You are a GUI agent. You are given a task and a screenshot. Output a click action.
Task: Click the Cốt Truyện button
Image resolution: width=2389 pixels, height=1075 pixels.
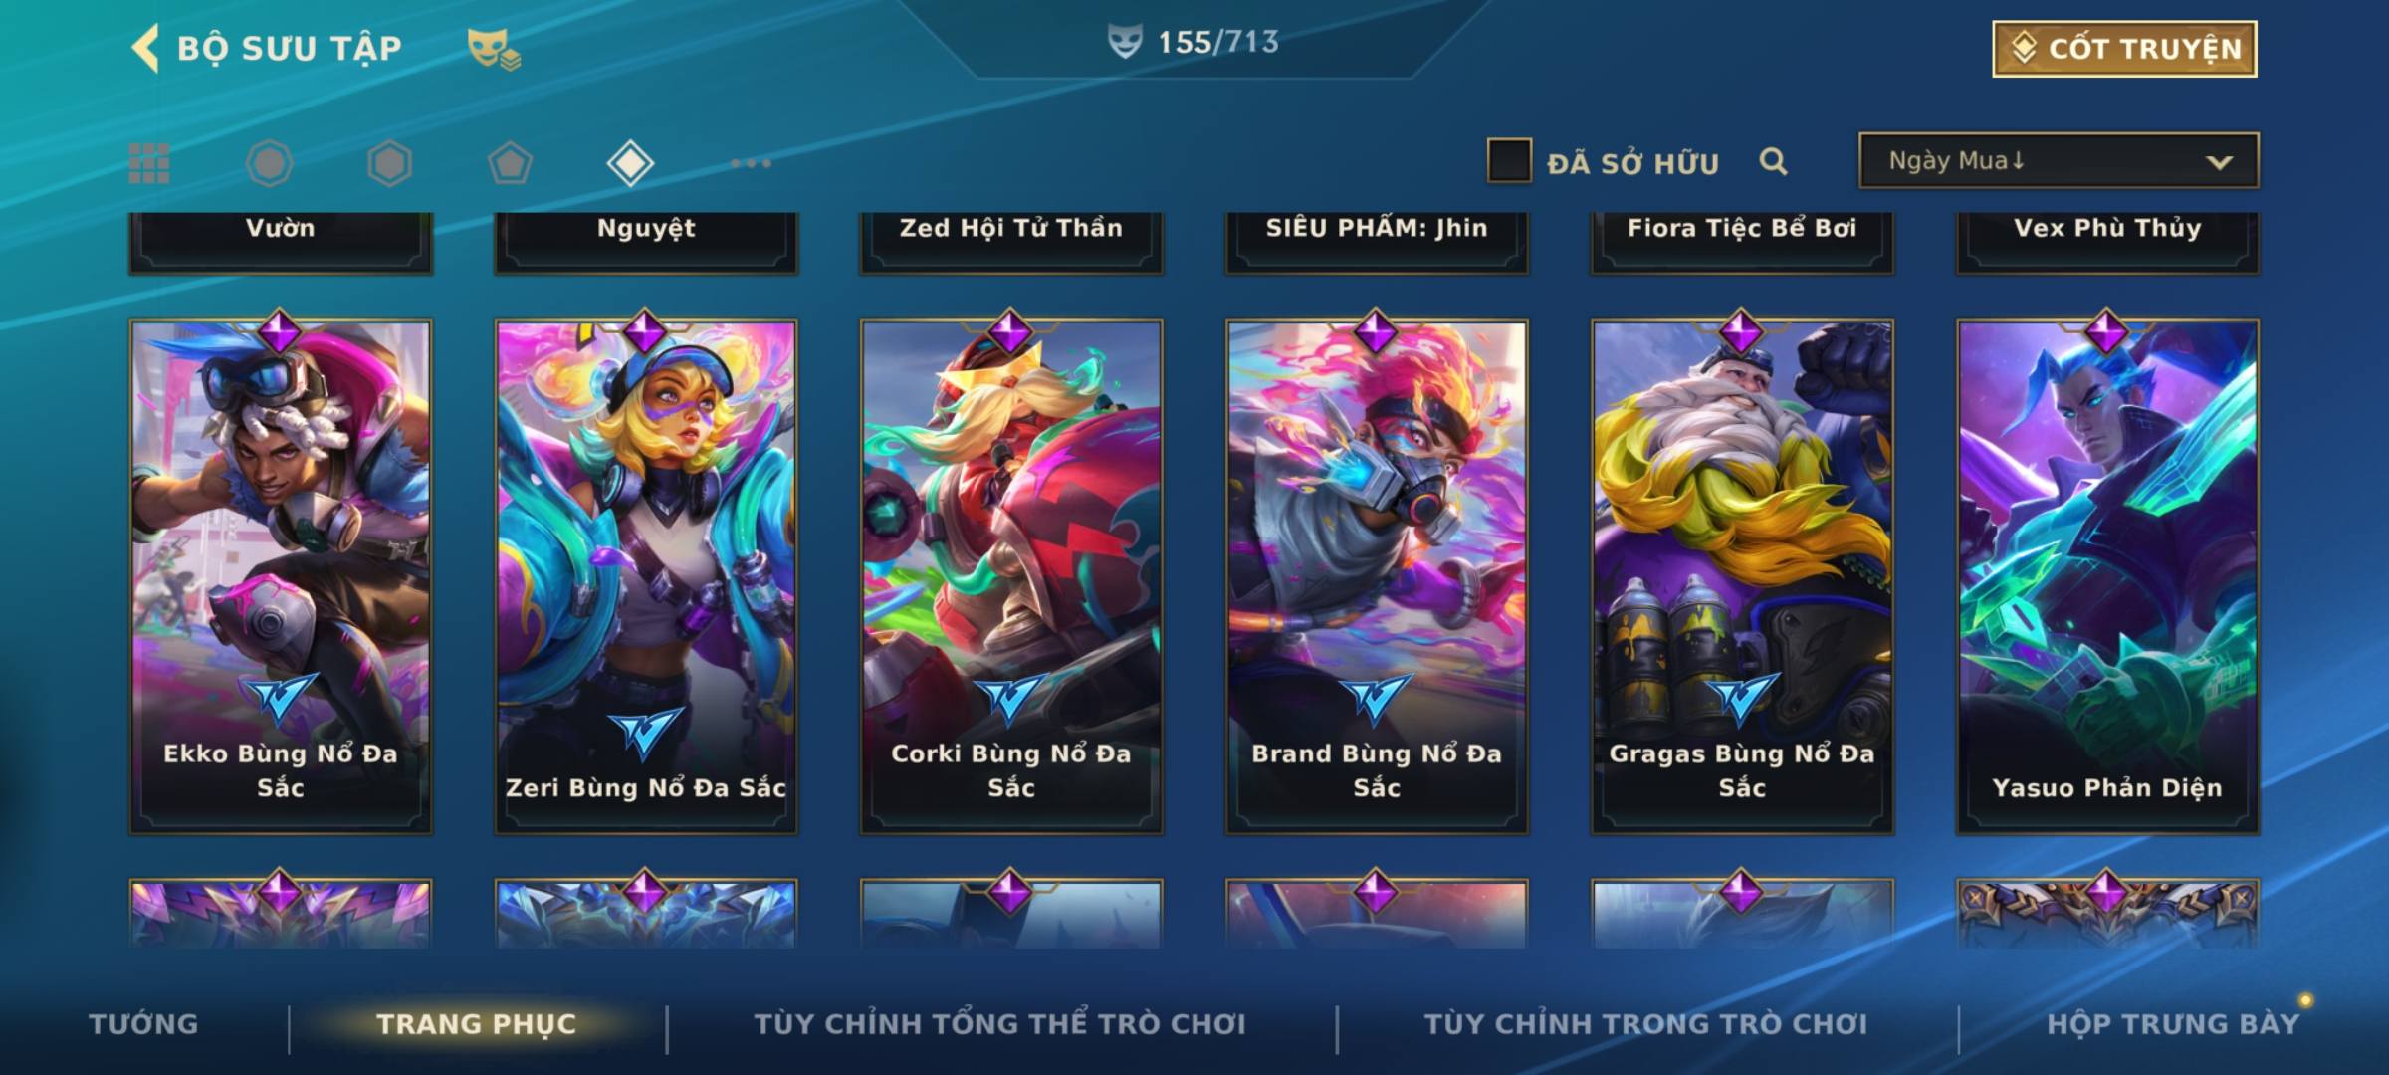pyautogui.click(x=2124, y=48)
